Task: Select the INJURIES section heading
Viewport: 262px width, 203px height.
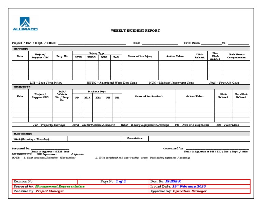Action: pyautogui.click(x=21, y=49)
